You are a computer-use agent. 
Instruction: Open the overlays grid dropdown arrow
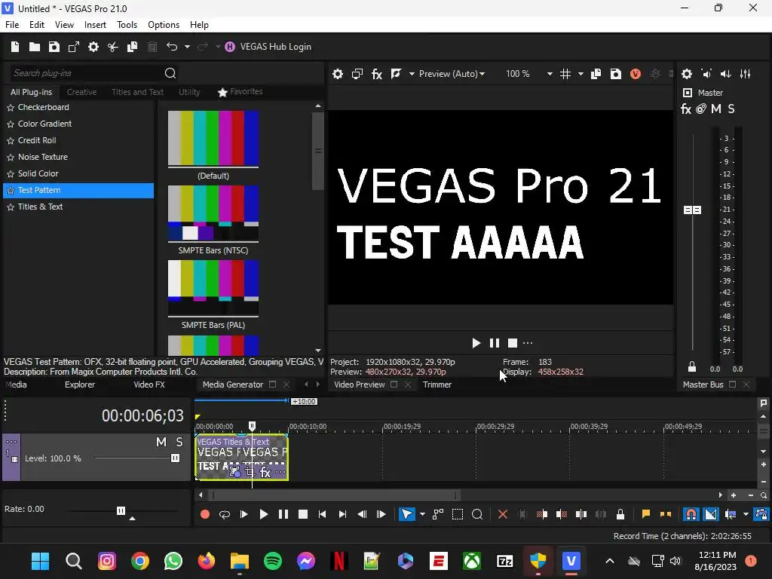(x=581, y=74)
